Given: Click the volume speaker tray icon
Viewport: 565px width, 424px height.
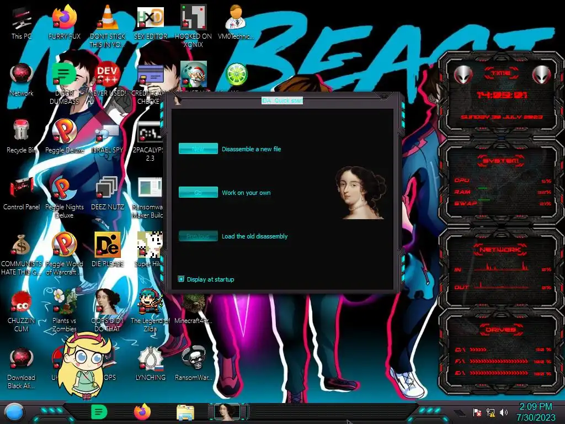Looking at the screenshot, I should (x=504, y=412).
